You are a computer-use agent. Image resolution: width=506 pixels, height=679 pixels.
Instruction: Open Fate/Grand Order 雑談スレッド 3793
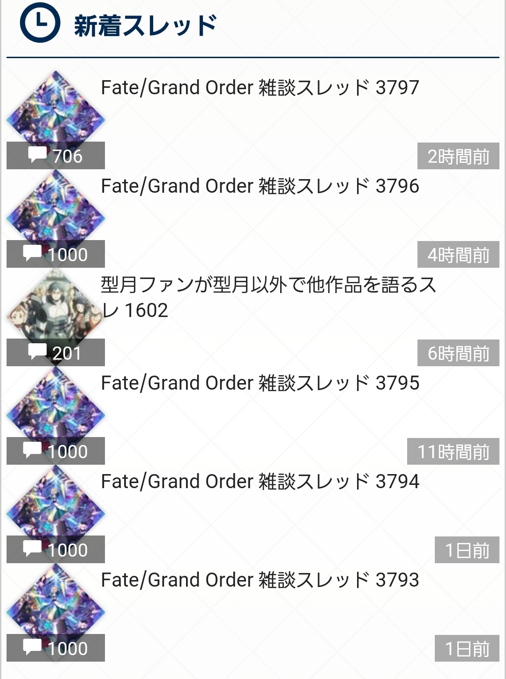pyautogui.click(x=260, y=580)
